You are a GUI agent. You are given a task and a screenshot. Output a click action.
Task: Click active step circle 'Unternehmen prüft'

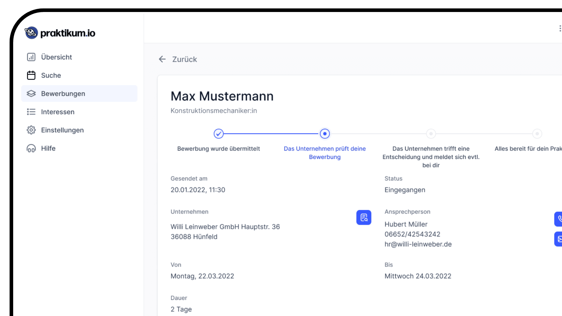(x=325, y=134)
